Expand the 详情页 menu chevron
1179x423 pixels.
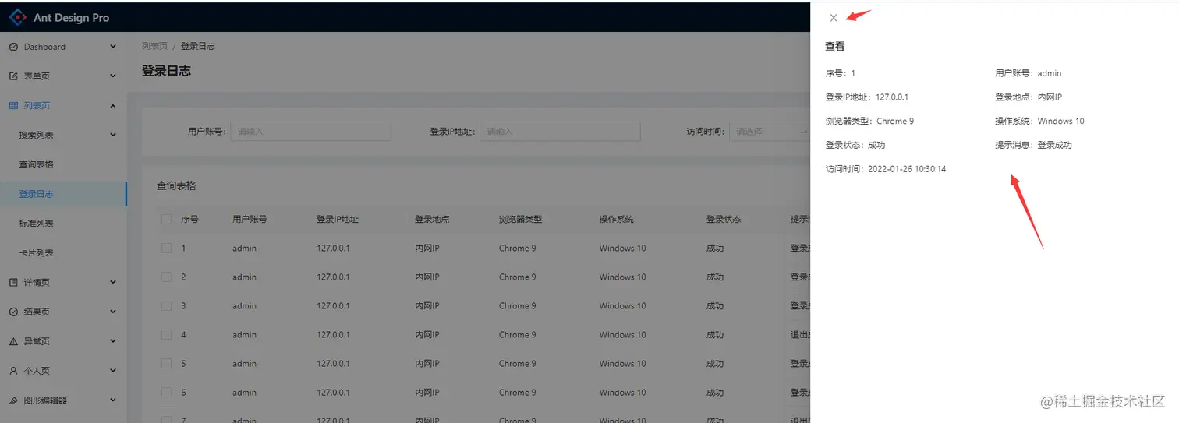pos(113,282)
